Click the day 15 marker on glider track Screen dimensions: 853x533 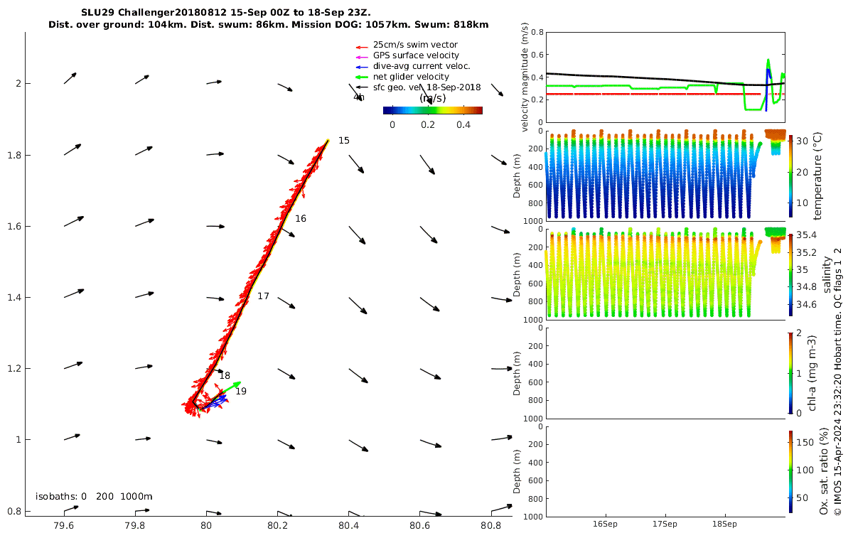[x=343, y=141]
